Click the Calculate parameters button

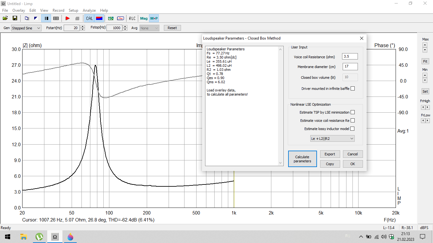(x=302, y=159)
